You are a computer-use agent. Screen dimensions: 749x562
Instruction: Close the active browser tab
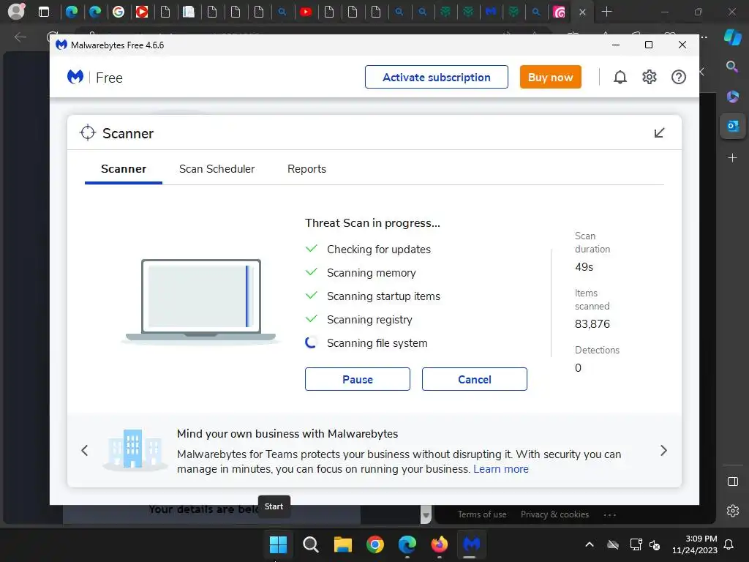coord(582,12)
